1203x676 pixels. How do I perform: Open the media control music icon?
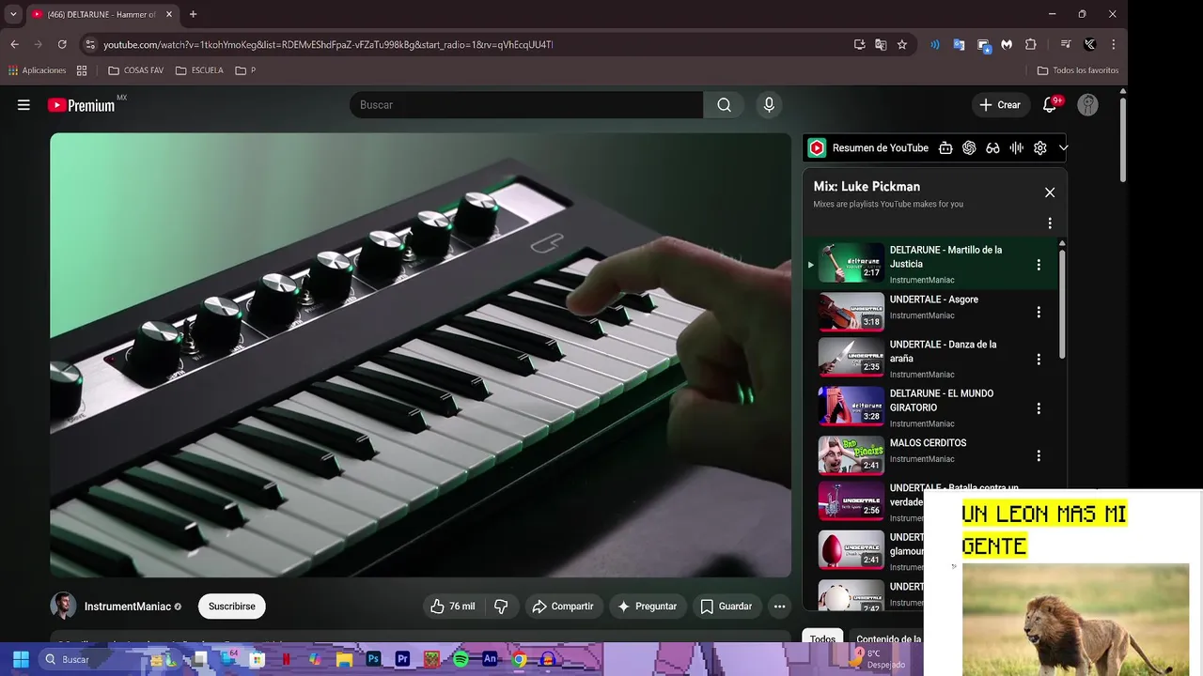(1066, 44)
